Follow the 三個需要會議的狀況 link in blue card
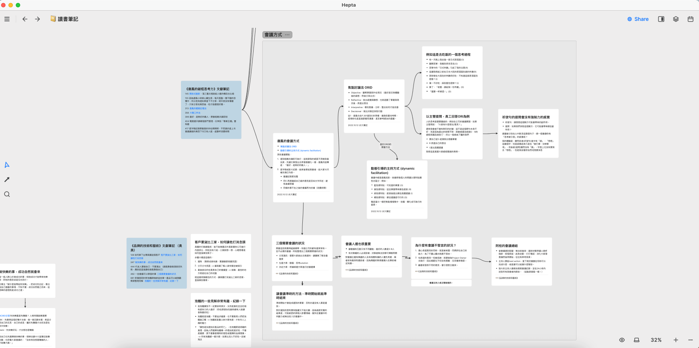 pos(167,274)
